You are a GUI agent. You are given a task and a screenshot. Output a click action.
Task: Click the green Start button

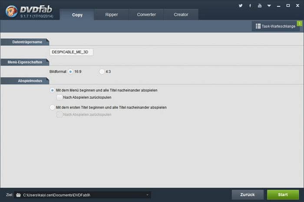point(283,195)
